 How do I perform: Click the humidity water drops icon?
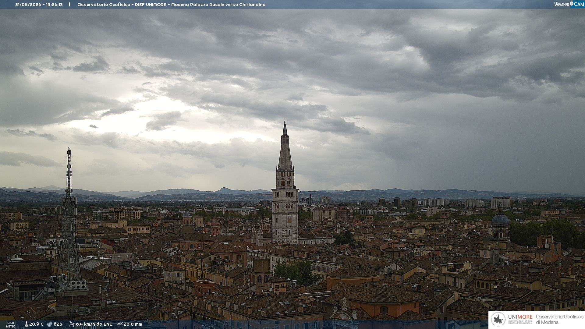50,324
